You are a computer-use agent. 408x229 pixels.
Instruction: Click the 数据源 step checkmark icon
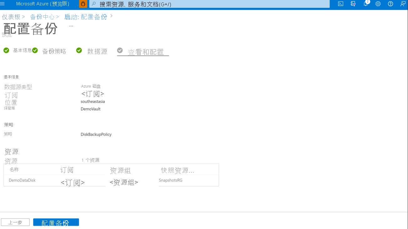79,50
